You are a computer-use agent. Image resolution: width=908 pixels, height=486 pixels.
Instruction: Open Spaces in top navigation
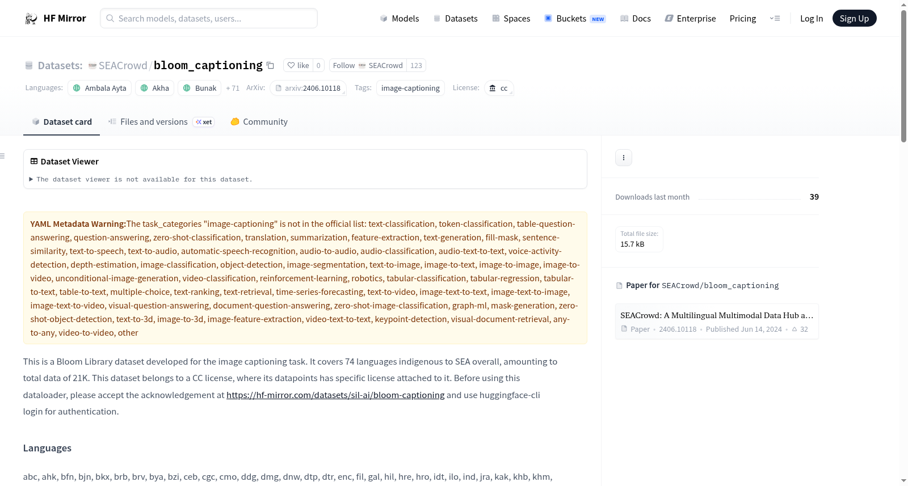[x=511, y=19]
